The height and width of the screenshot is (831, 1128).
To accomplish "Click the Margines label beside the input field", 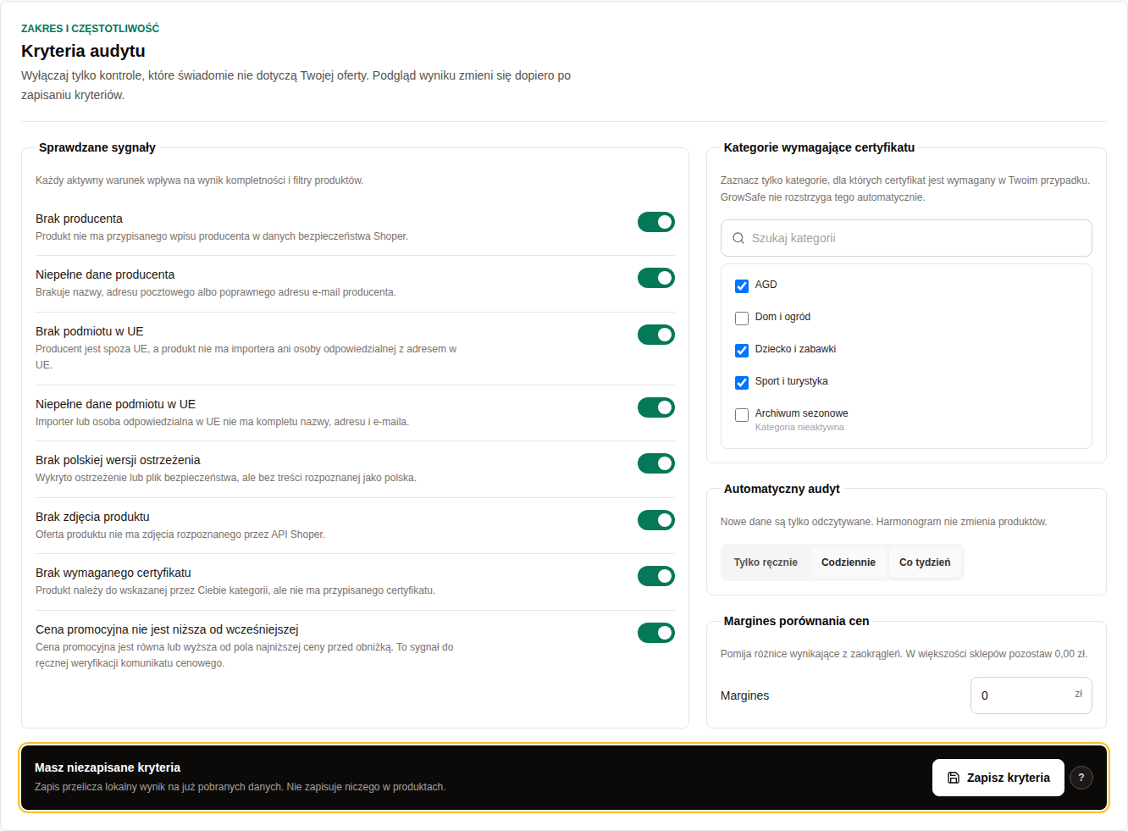I will coord(744,695).
